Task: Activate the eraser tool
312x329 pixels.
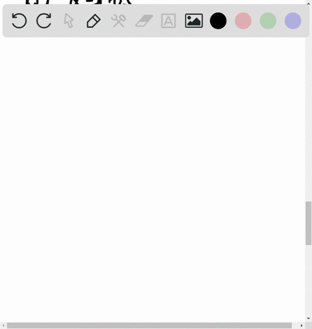Action: [x=144, y=21]
